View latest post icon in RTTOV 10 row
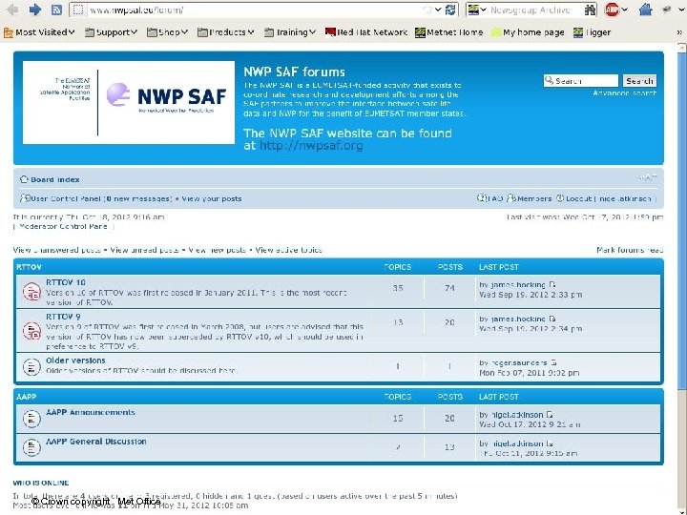Viewport: 687px width, 515px height. point(552,284)
